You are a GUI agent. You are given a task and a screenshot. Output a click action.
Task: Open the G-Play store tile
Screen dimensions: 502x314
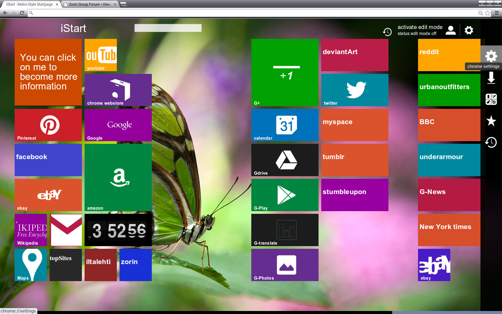(x=285, y=195)
